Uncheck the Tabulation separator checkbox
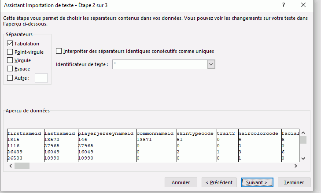The width and height of the screenshot is (321, 193). [x=10, y=44]
